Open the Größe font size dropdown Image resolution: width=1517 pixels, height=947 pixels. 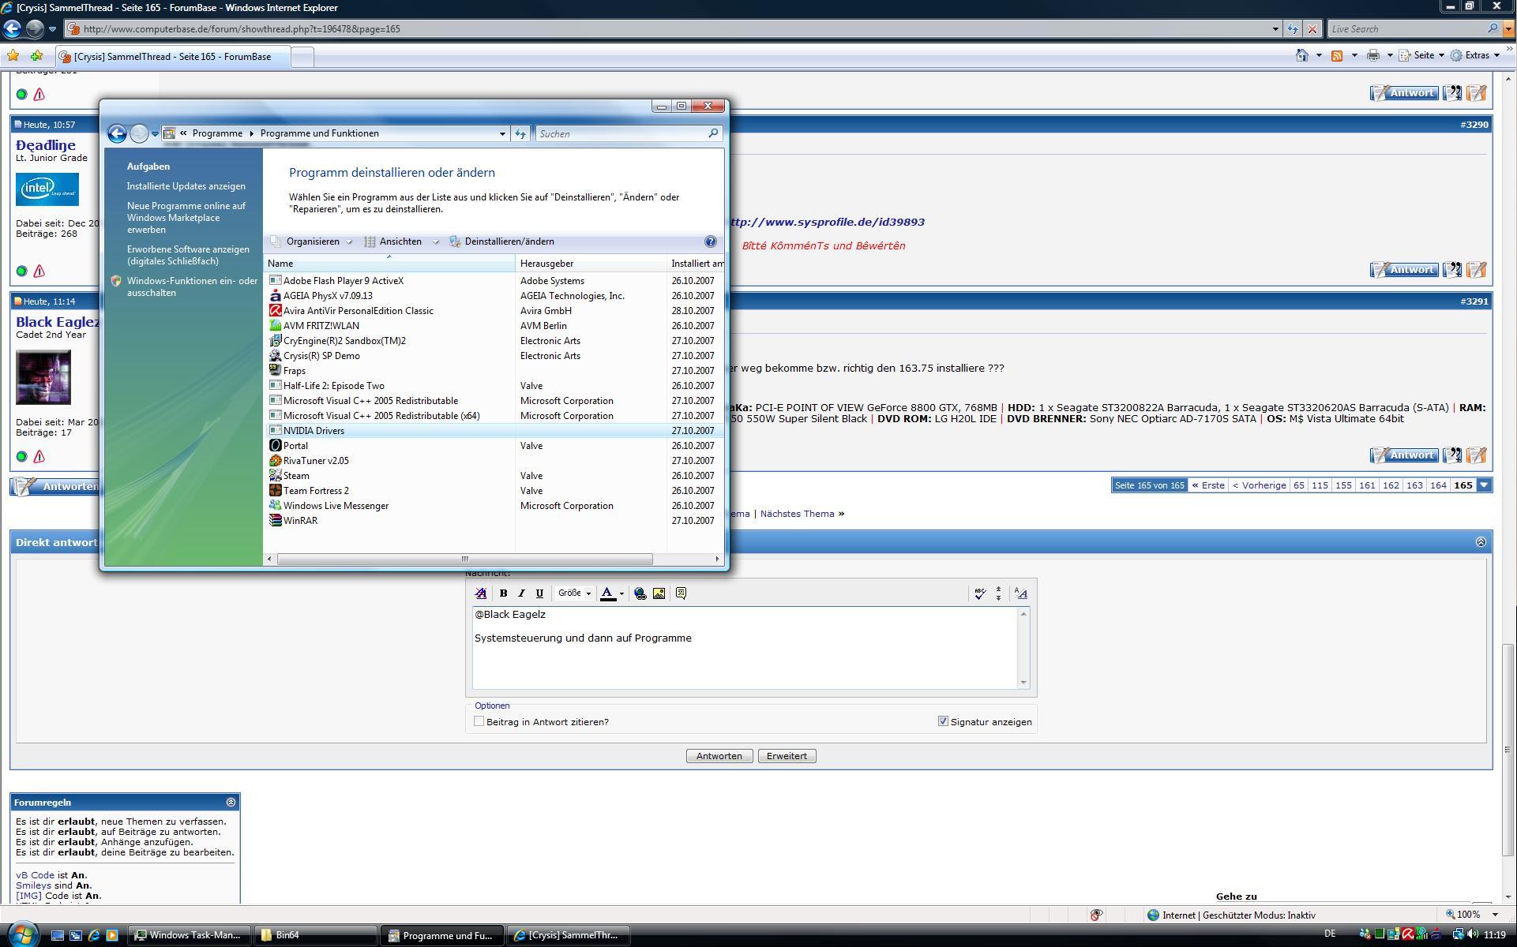[x=574, y=593]
